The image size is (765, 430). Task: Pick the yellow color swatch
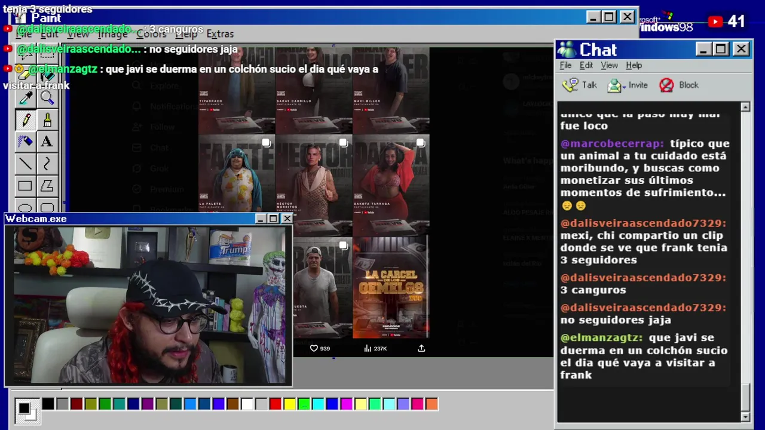tap(290, 404)
